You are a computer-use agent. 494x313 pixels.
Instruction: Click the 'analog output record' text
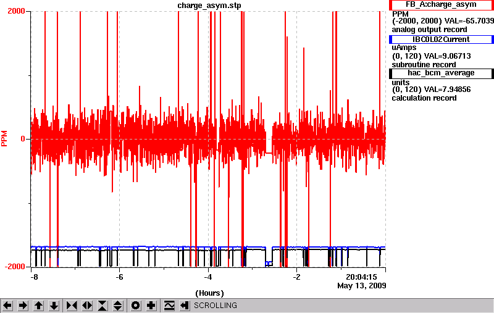coord(429,30)
